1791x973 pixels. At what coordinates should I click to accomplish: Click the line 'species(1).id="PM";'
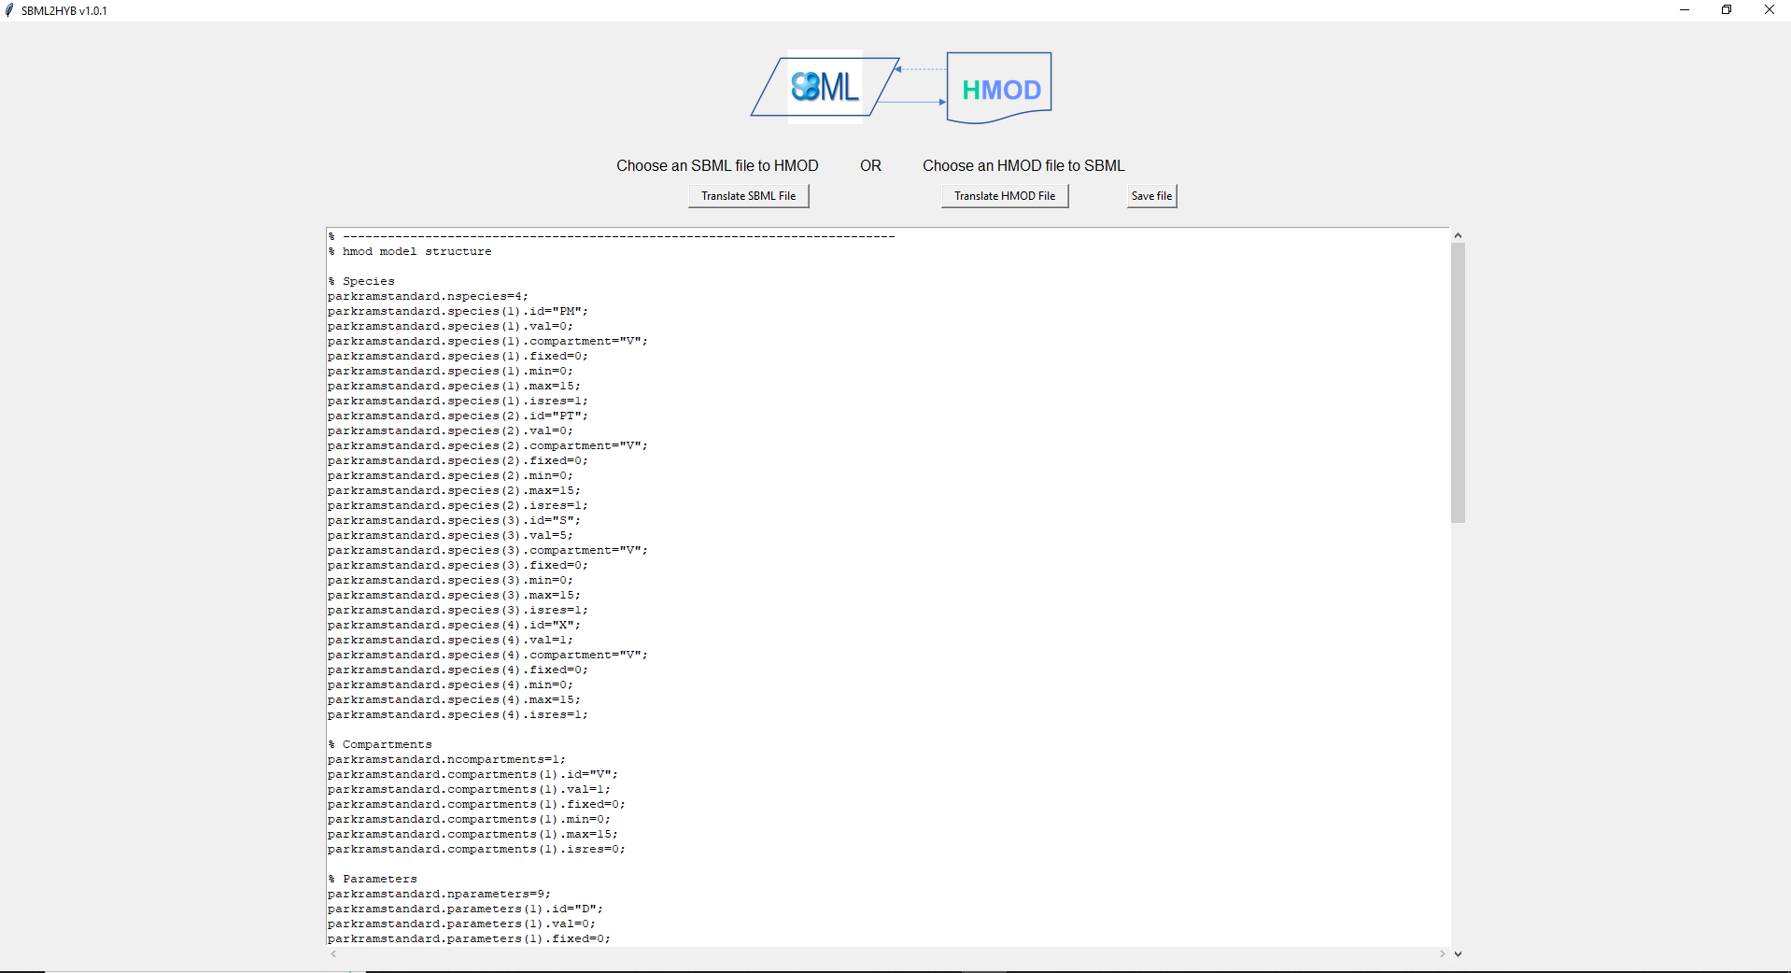(x=458, y=312)
